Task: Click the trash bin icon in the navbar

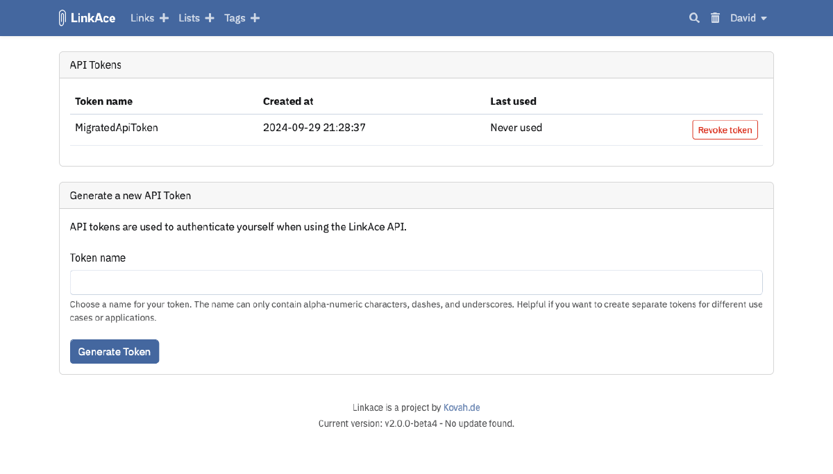Action: tap(715, 17)
